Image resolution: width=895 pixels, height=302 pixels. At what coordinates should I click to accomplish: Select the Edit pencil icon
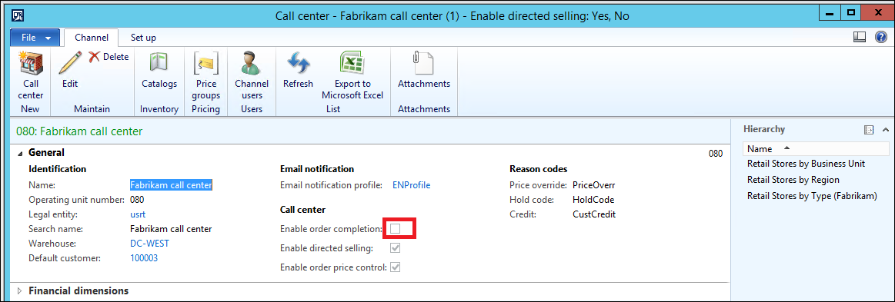(x=69, y=63)
